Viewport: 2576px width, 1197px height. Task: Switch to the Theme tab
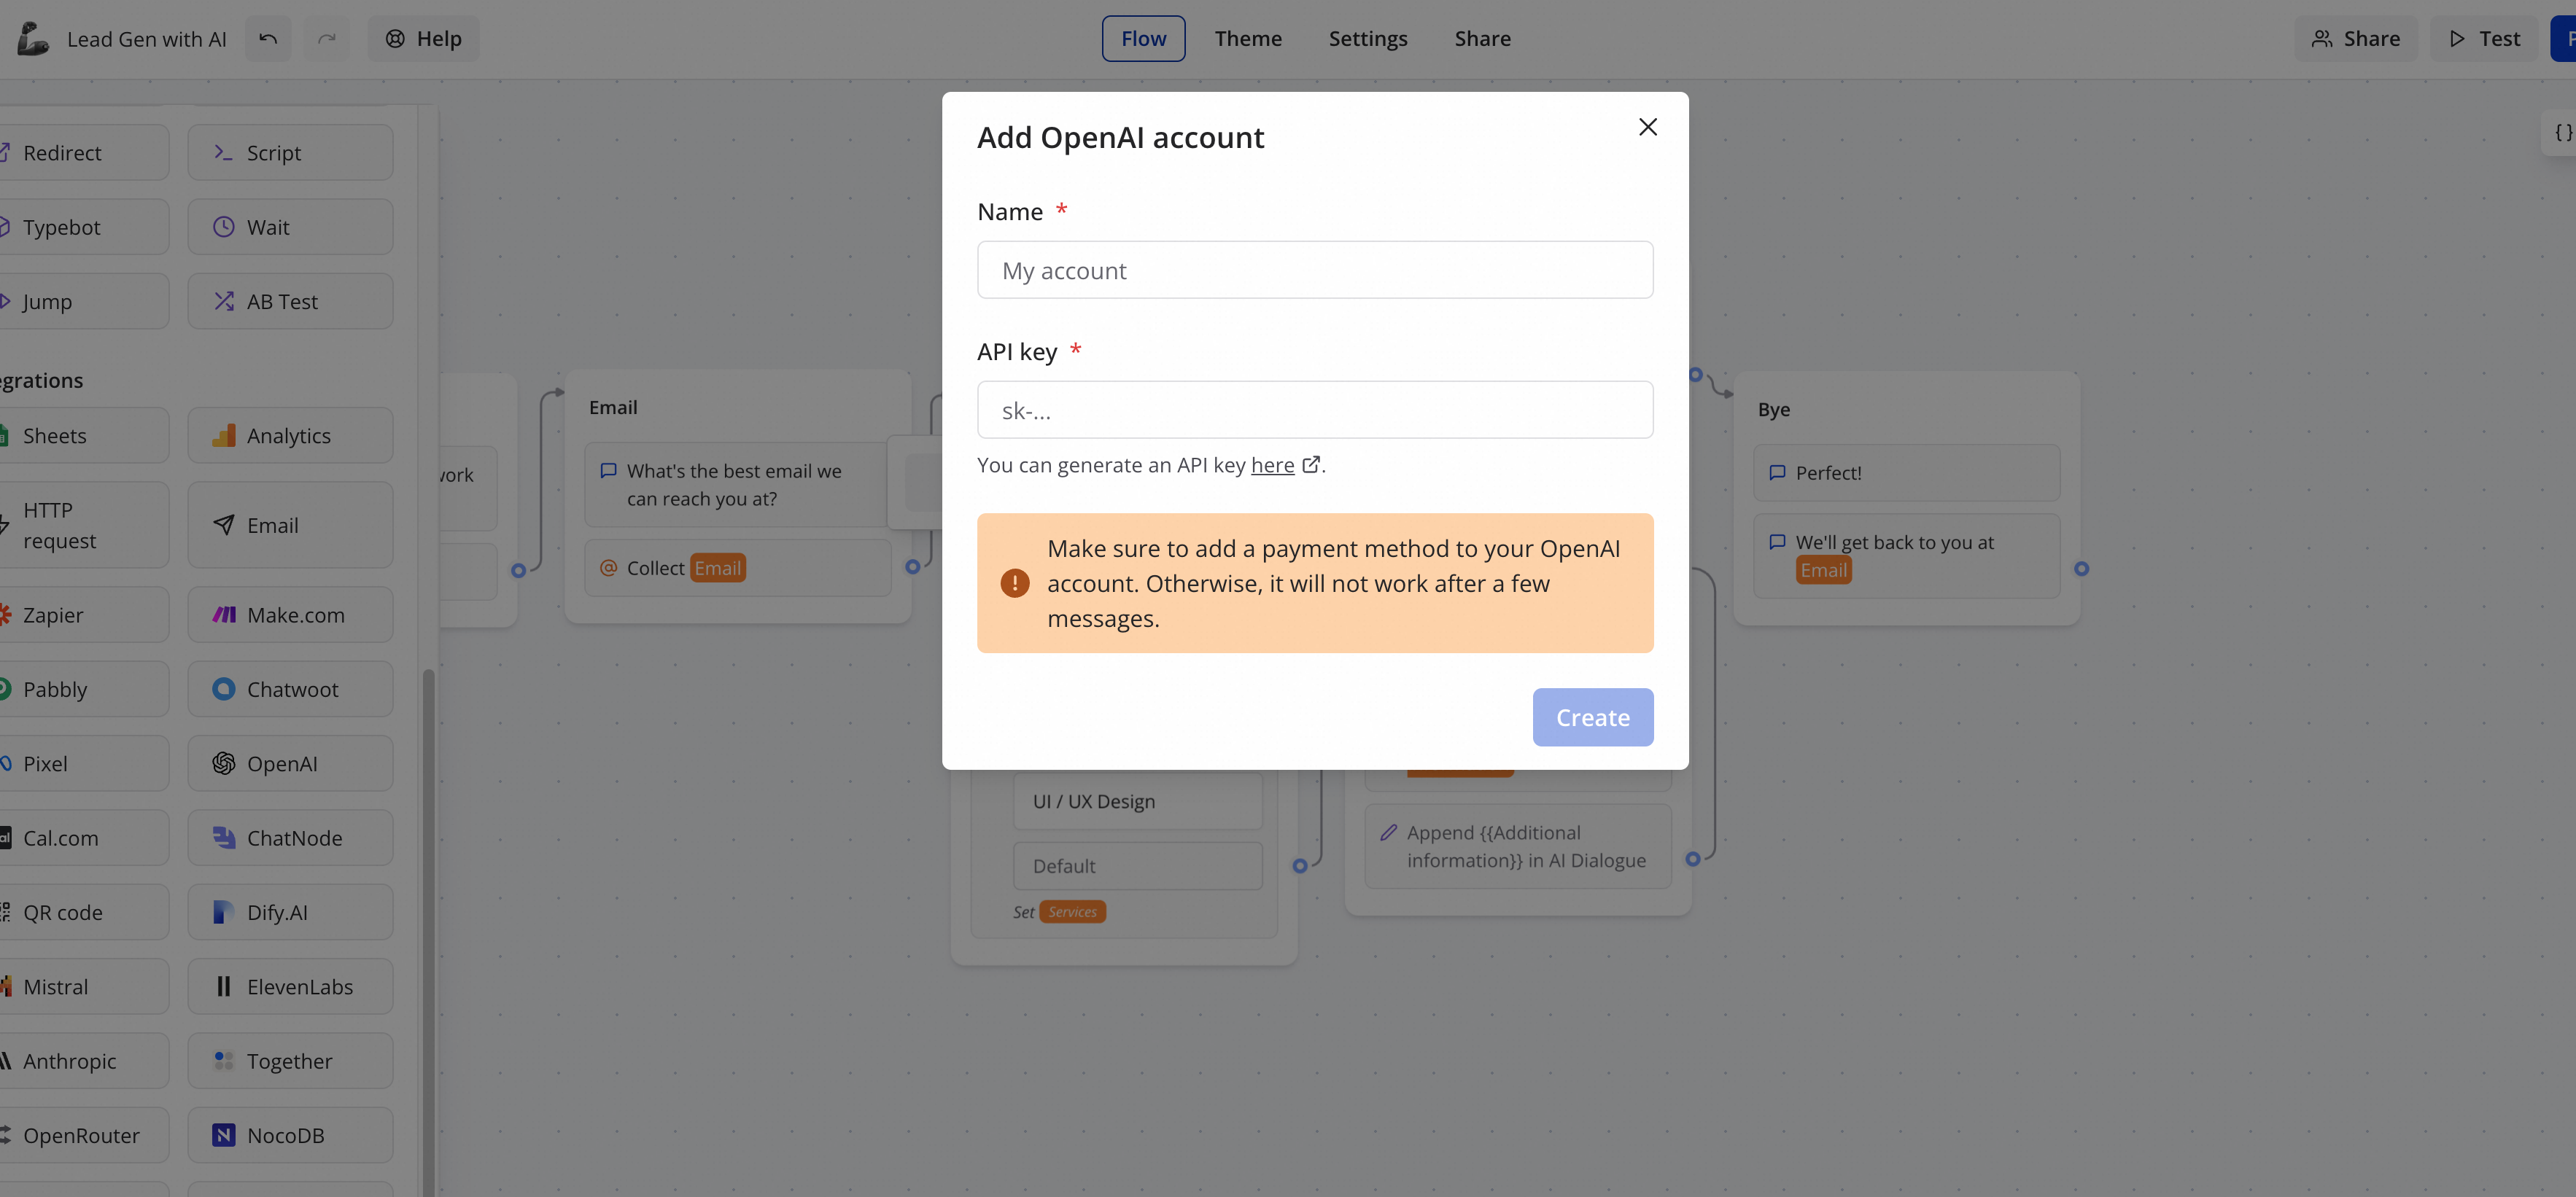1247,39
